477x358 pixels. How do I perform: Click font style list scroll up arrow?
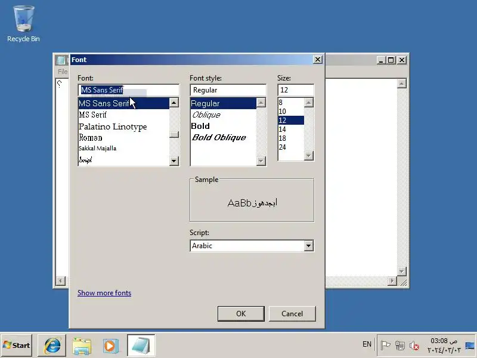tap(261, 103)
